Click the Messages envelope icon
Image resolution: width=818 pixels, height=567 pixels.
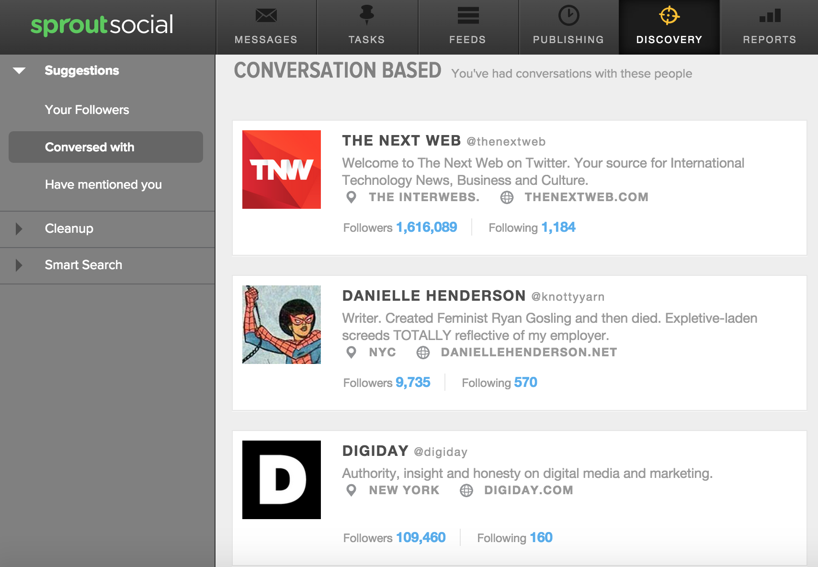click(x=266, y=15)
